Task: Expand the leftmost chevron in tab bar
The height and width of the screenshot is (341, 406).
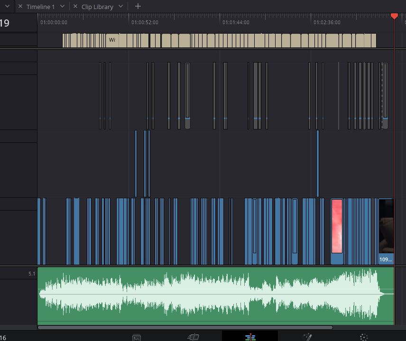Action: pos(7,6)
